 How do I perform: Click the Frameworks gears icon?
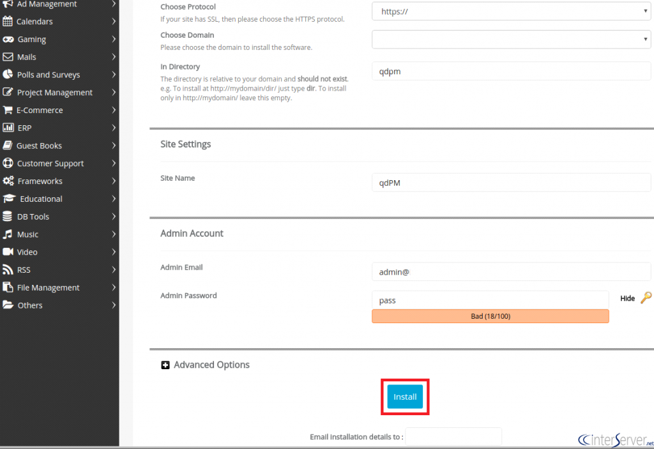pos(8,181)
